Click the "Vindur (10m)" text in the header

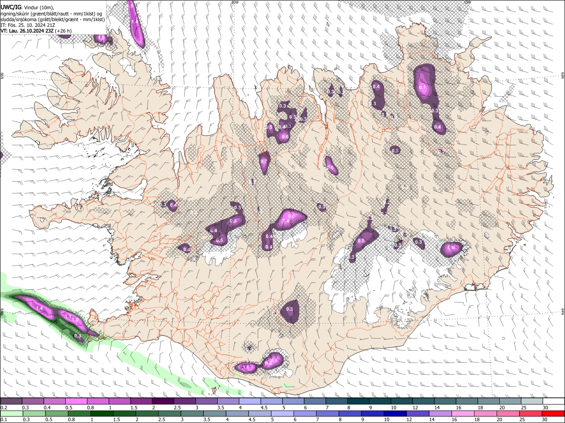point(38,7)
